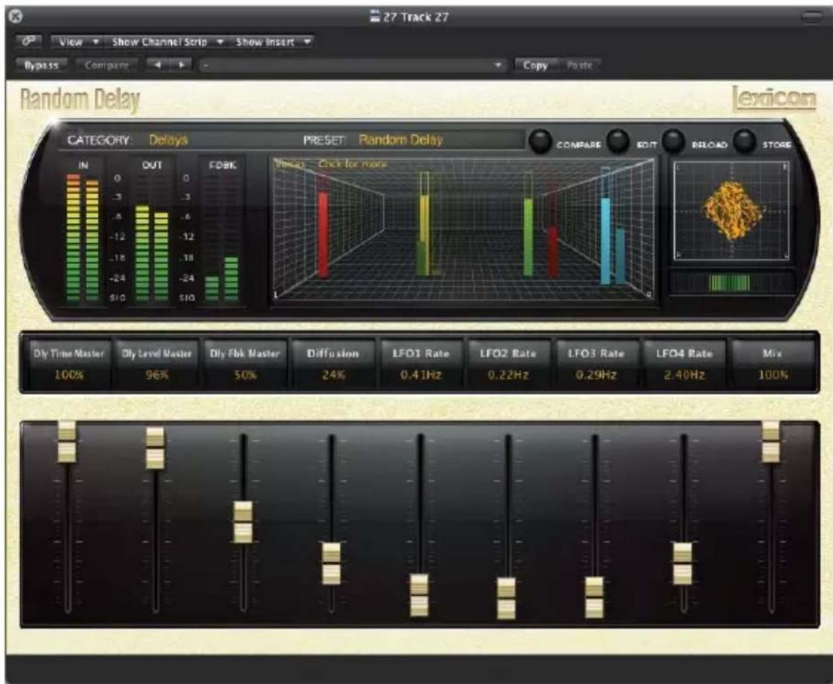Screen dimensions: 833x684
Task: Click the 3D delay voices display
Action: pos(464,230)
